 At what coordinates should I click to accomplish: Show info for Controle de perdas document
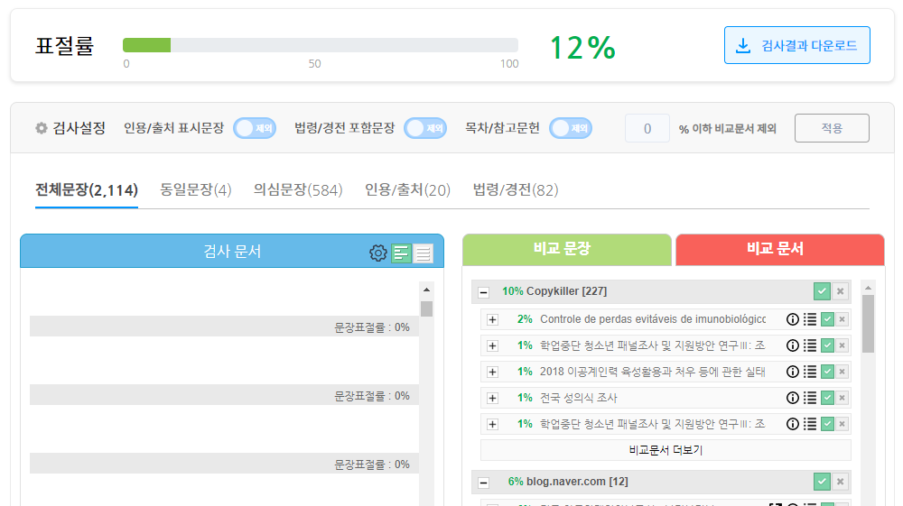[793, 319]
